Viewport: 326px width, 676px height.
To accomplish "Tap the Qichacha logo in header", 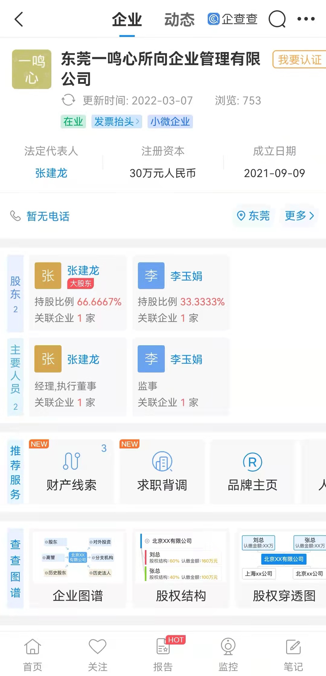I will click(x=232, y=19).
